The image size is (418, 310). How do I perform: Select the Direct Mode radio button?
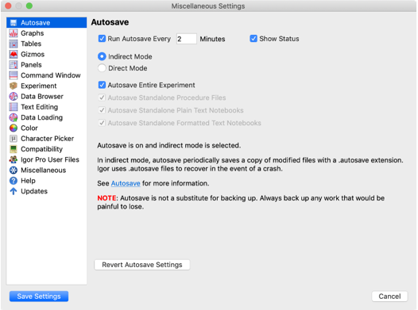pos(102,68)
